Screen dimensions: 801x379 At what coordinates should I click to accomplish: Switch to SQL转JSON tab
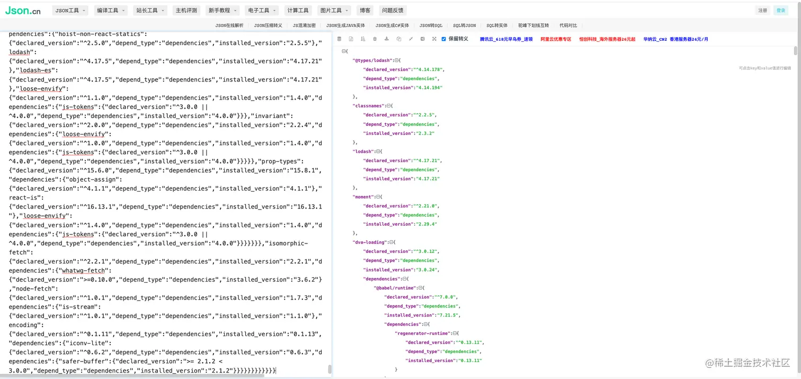click(464, 25)
